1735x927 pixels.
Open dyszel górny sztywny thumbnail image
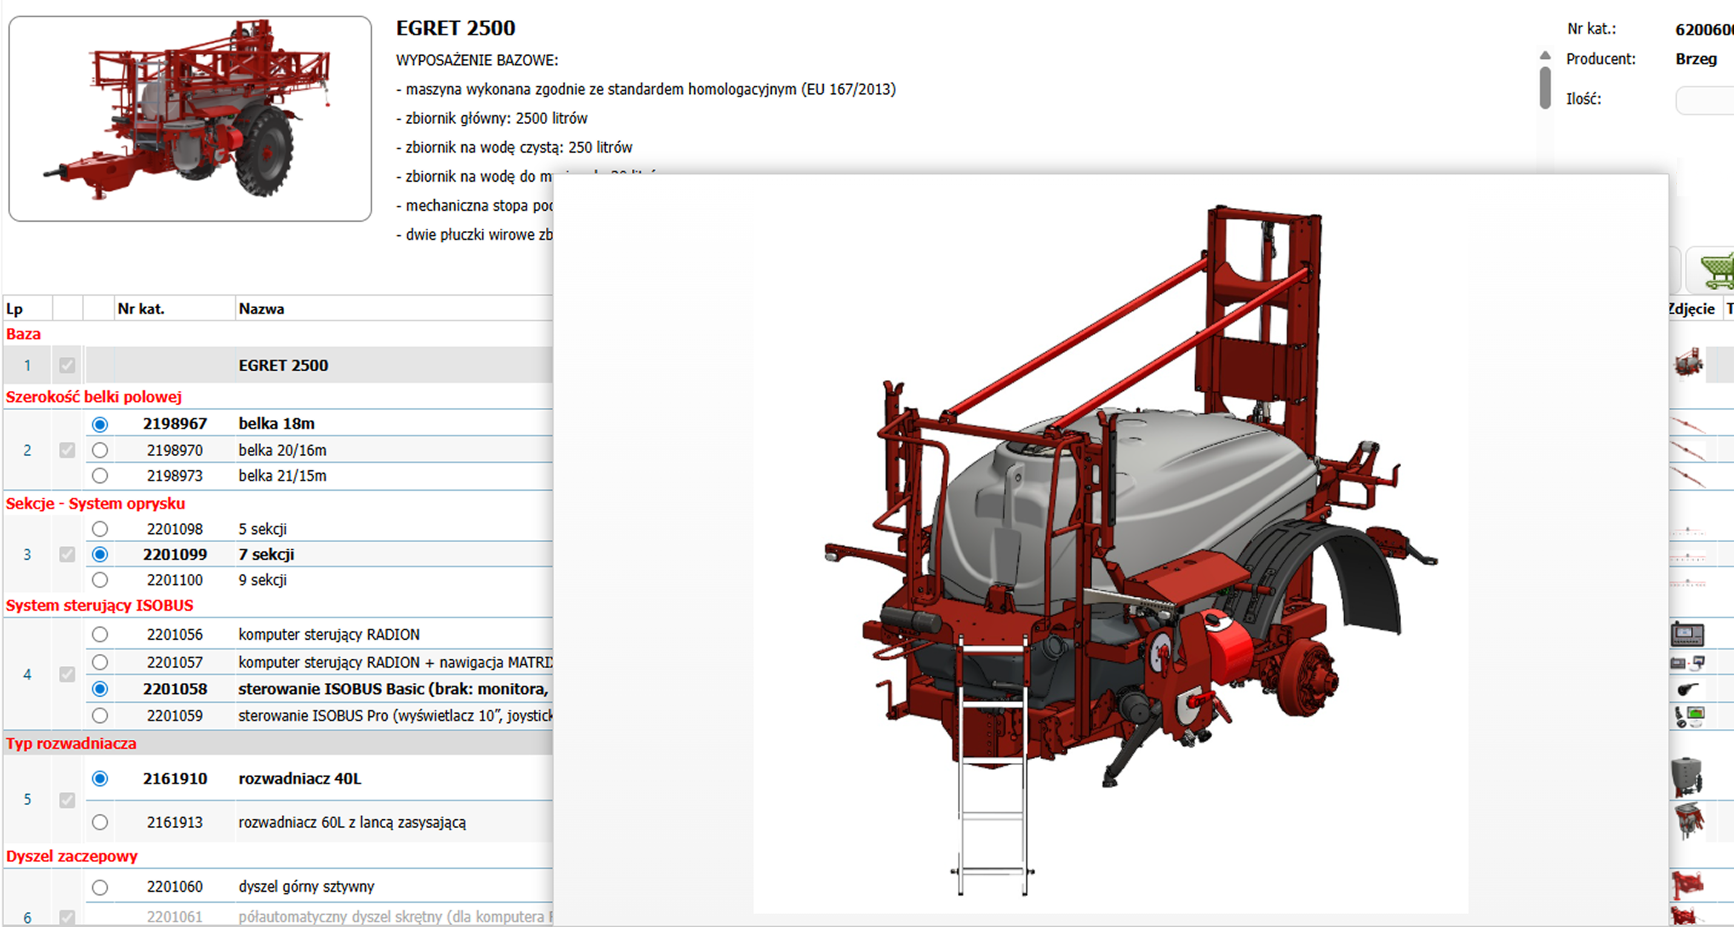[x=1687, y=885]
